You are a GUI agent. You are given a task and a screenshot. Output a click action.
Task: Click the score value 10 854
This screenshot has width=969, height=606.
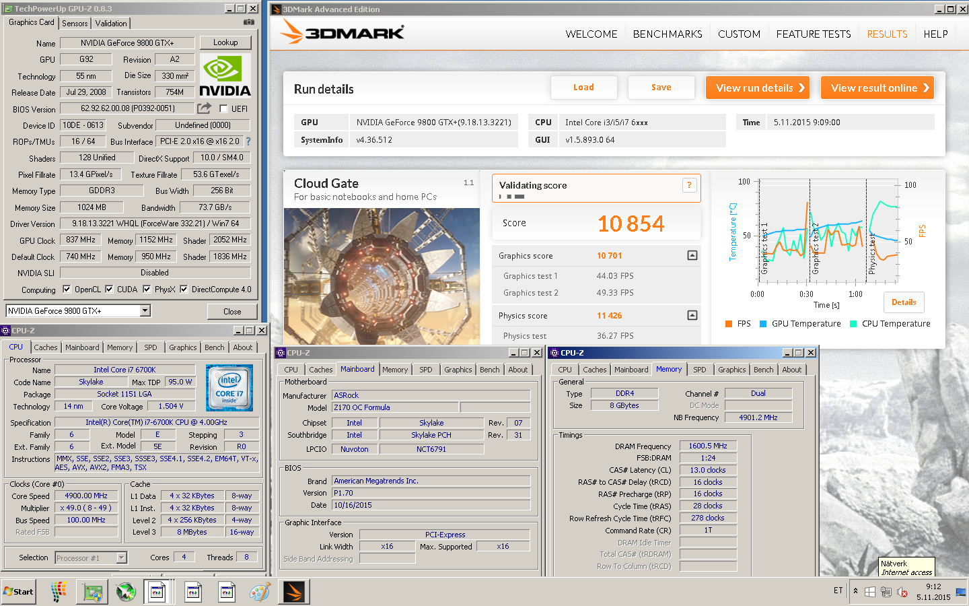(631, 224)
